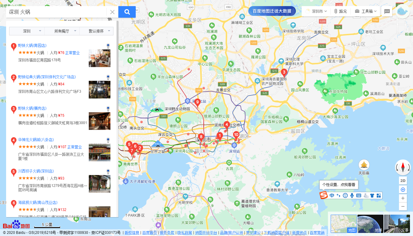Click in the search box 深圳 火锅

pyautogui.click(x=56, y=12)
